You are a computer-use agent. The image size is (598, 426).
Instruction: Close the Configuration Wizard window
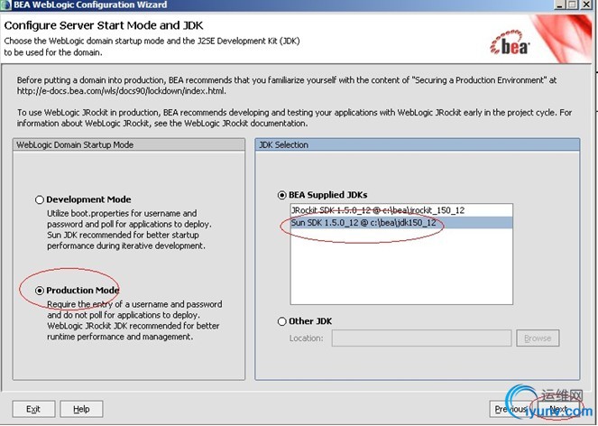586,5
